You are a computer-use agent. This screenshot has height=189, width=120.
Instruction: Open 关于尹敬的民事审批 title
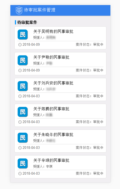pos(51,57)
